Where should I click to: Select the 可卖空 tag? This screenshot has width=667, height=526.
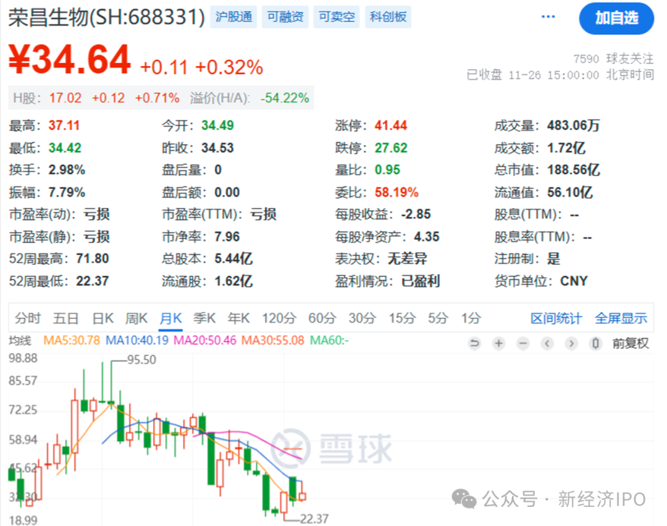[337, 17]
